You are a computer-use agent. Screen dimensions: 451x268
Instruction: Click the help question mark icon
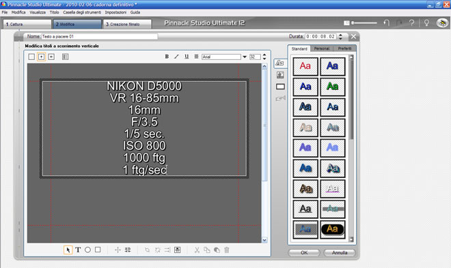(411, 23)
